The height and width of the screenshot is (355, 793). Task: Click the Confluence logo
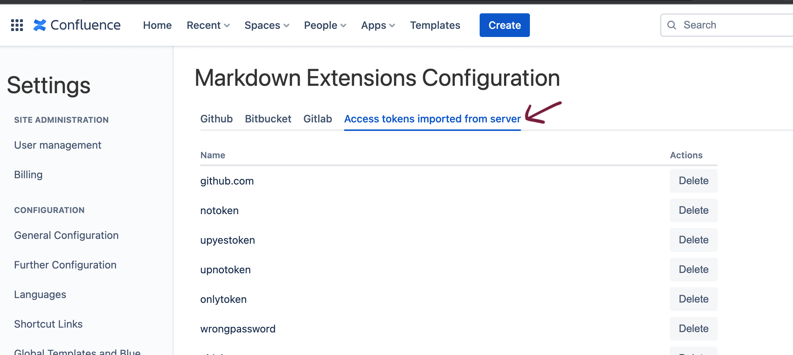pyautogui.click(x=77, y=25)
